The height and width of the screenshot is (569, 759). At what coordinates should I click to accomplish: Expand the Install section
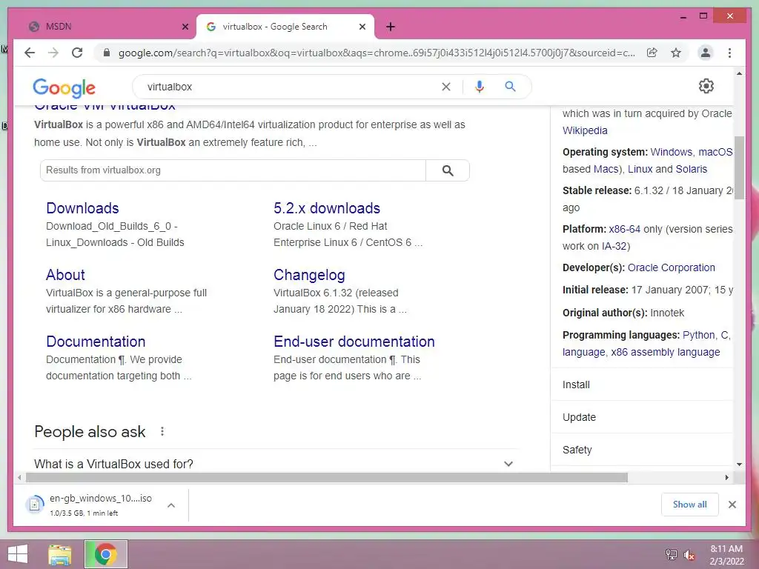[642, 385]
